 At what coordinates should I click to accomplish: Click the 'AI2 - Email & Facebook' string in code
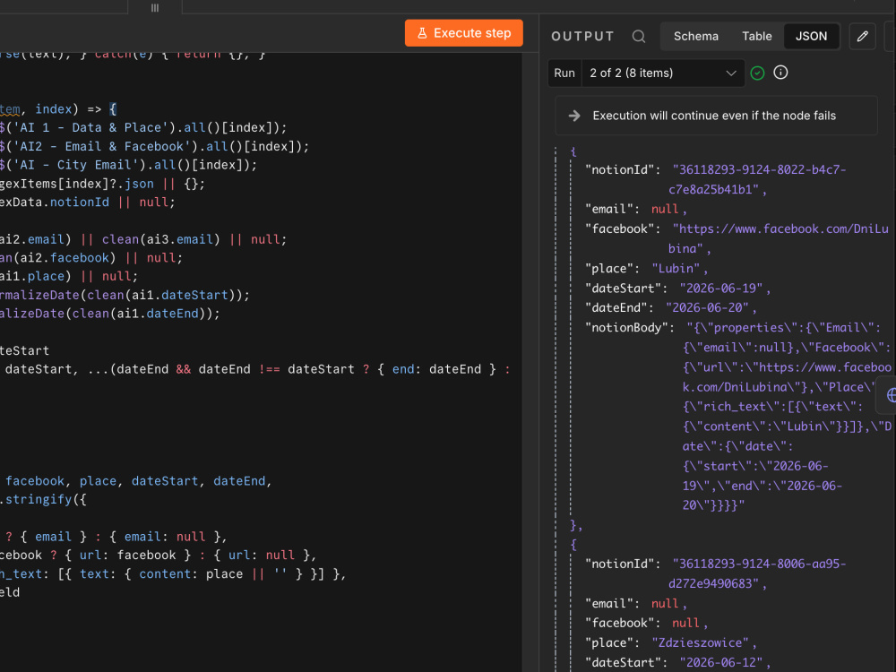click(x=102, y=146)
